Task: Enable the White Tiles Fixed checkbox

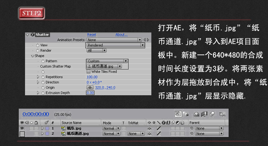Action: coord(88,72)
